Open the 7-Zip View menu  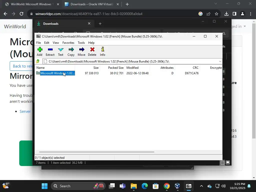point(56,42)
